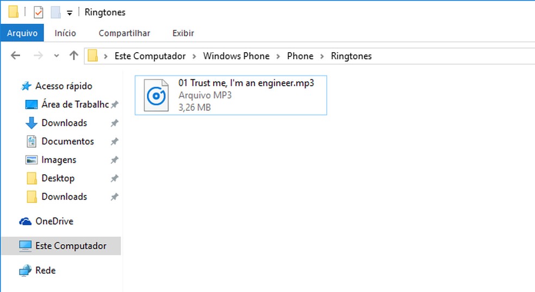The image size is (535, 292).
Task: Switch to the Compartilhar ribbon tab
Action: pos(124,33)
